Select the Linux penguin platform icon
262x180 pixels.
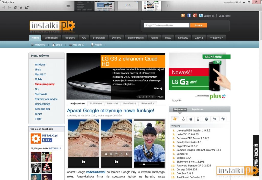183,119
